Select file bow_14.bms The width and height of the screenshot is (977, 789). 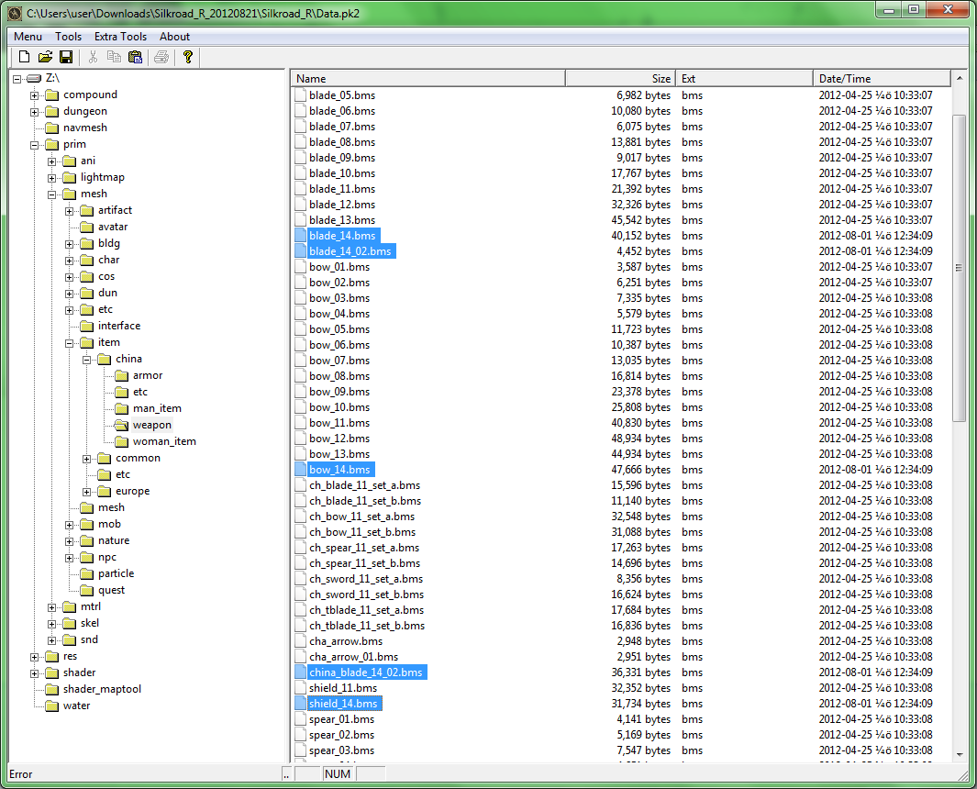coord(339,470)
